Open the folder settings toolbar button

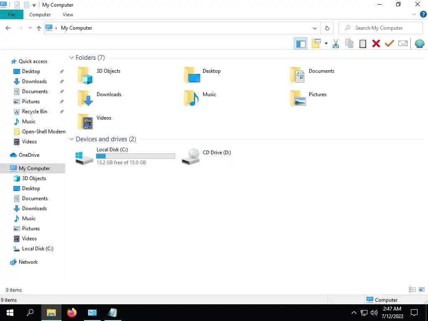[316, 43]
